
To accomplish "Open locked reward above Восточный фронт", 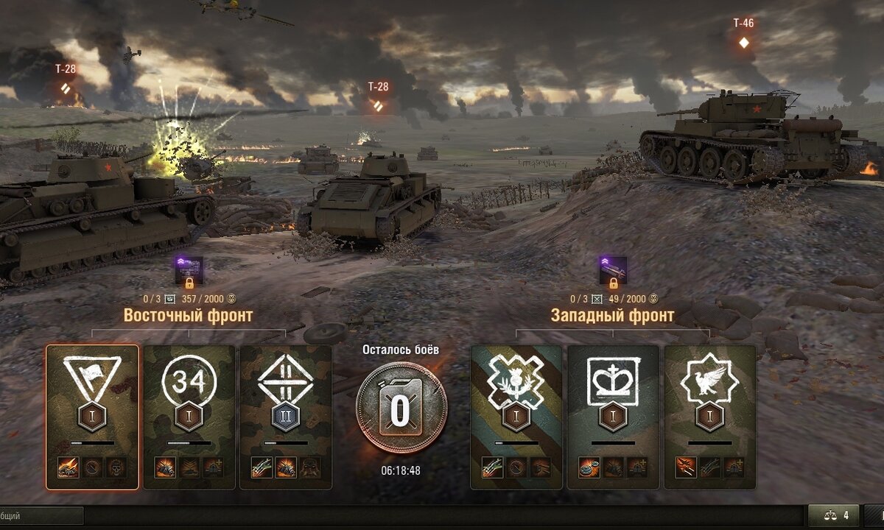I will [x=189, y=271].
